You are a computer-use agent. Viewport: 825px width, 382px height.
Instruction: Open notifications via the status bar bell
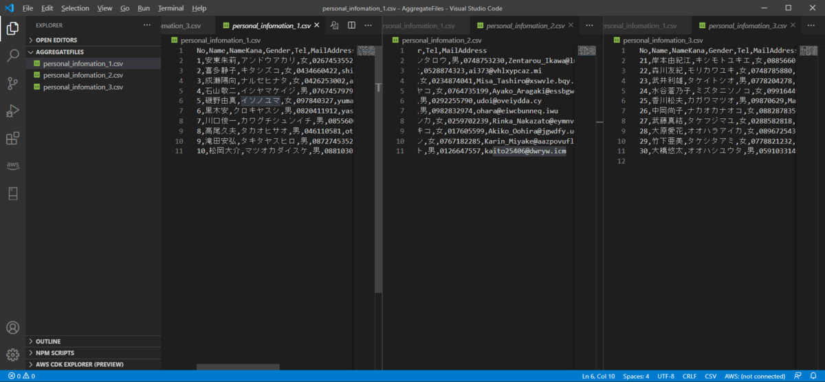813,376
